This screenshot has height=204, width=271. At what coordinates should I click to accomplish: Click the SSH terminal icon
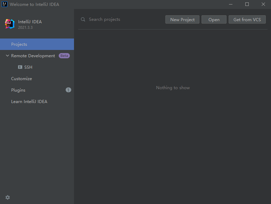(20, 67)
